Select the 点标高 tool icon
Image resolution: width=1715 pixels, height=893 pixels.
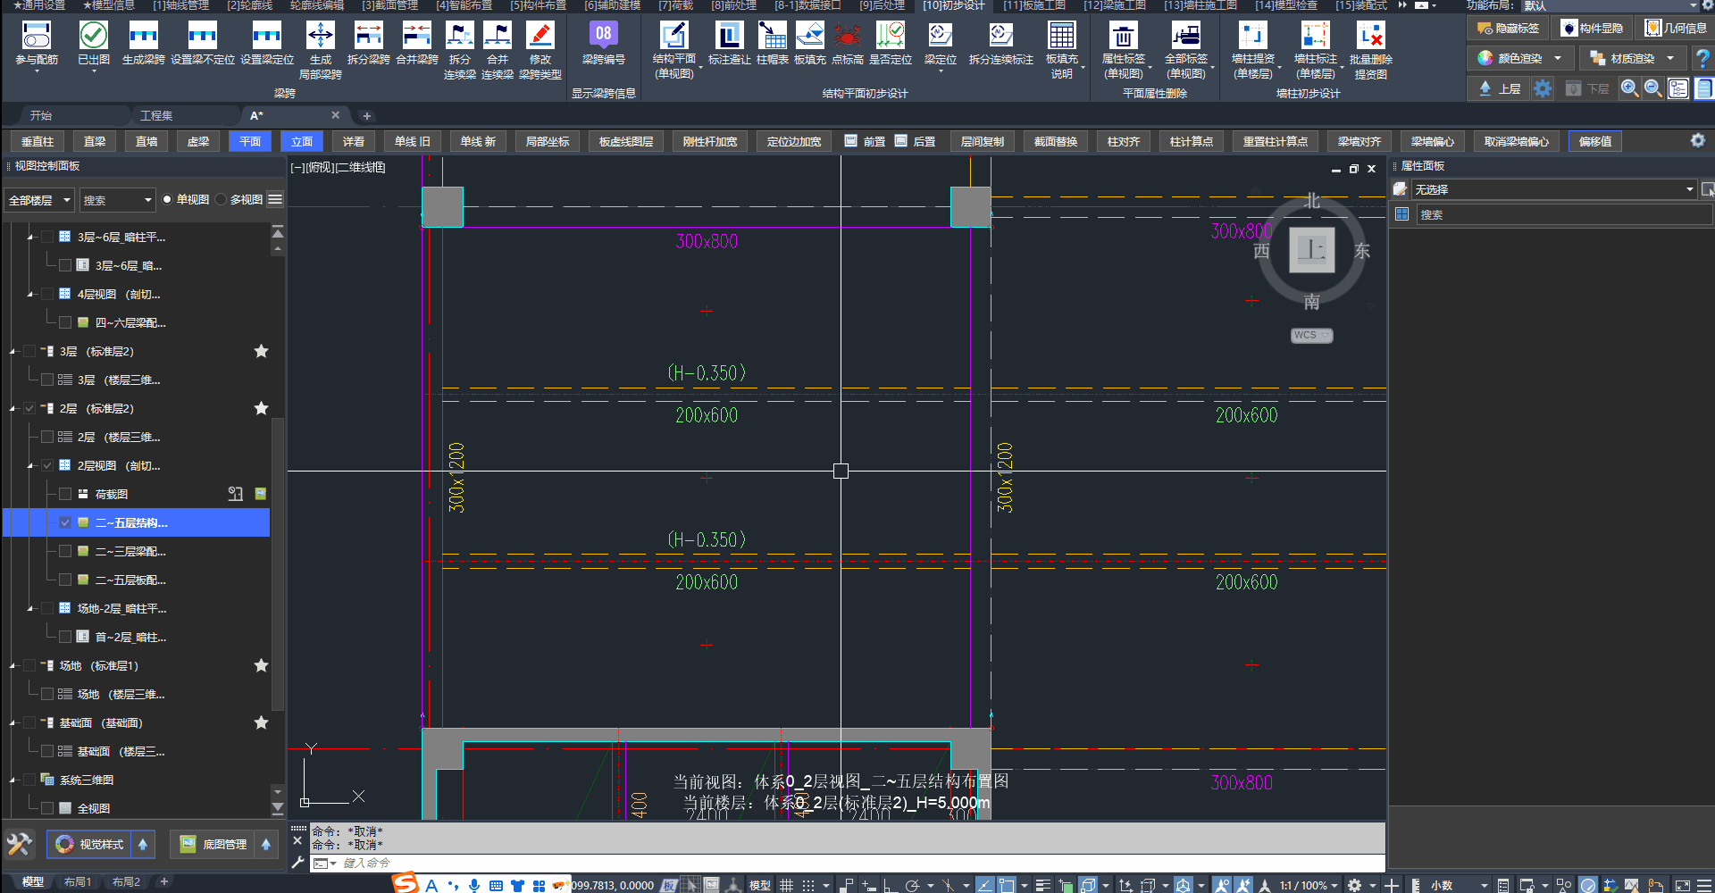[847, 37]
